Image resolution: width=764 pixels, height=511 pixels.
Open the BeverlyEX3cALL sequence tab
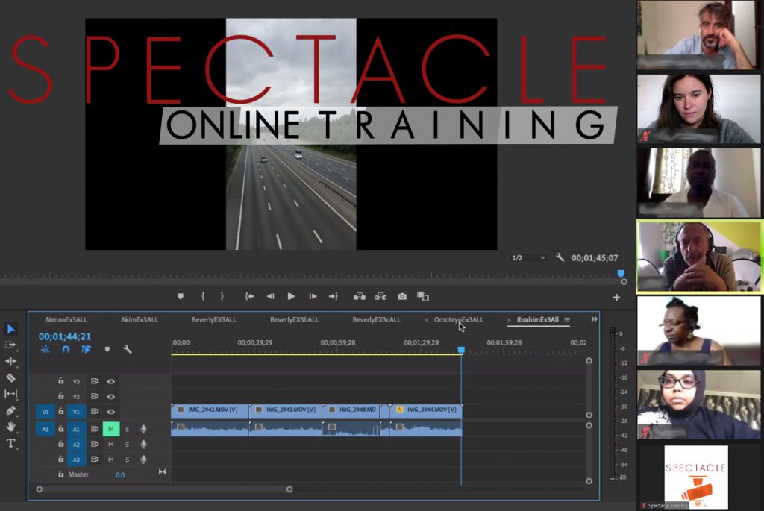click(x=377, y=319)
